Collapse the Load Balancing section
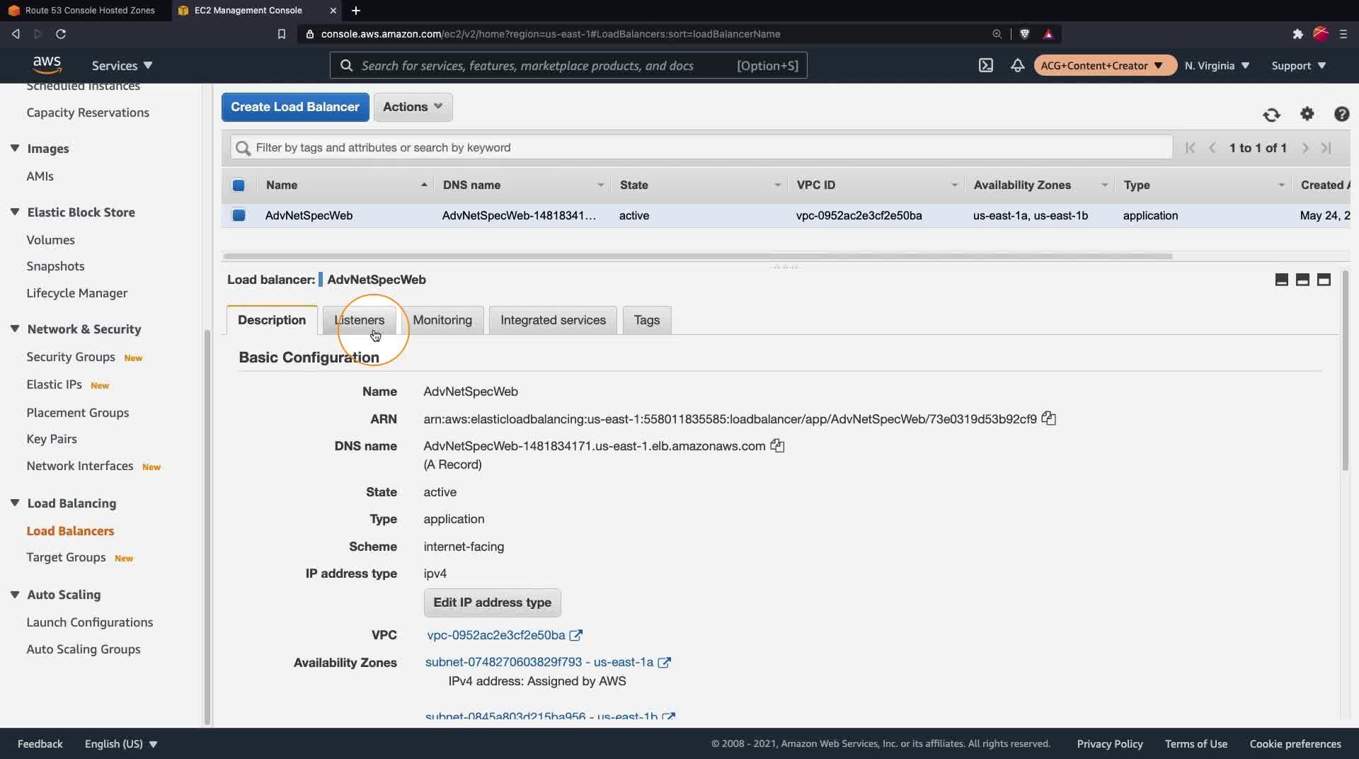 (15, 503)
